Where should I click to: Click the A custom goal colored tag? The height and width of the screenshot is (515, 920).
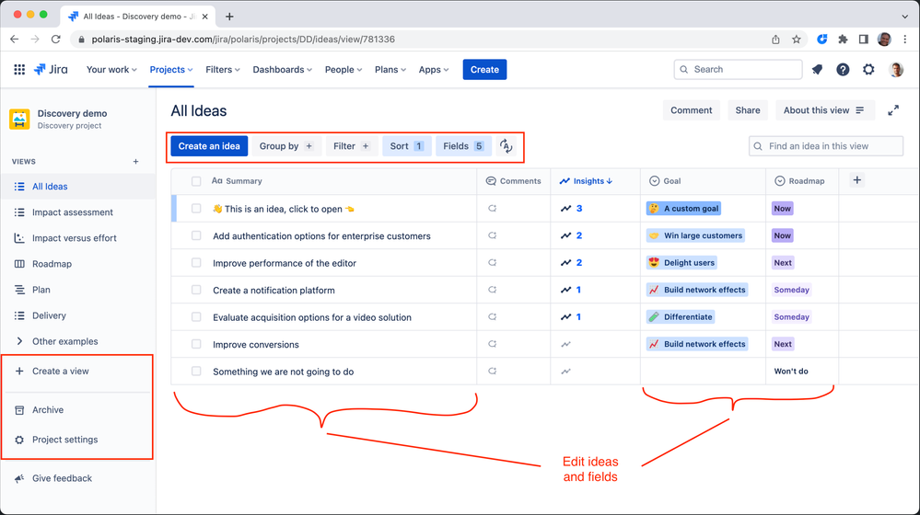tap(683, 208)
